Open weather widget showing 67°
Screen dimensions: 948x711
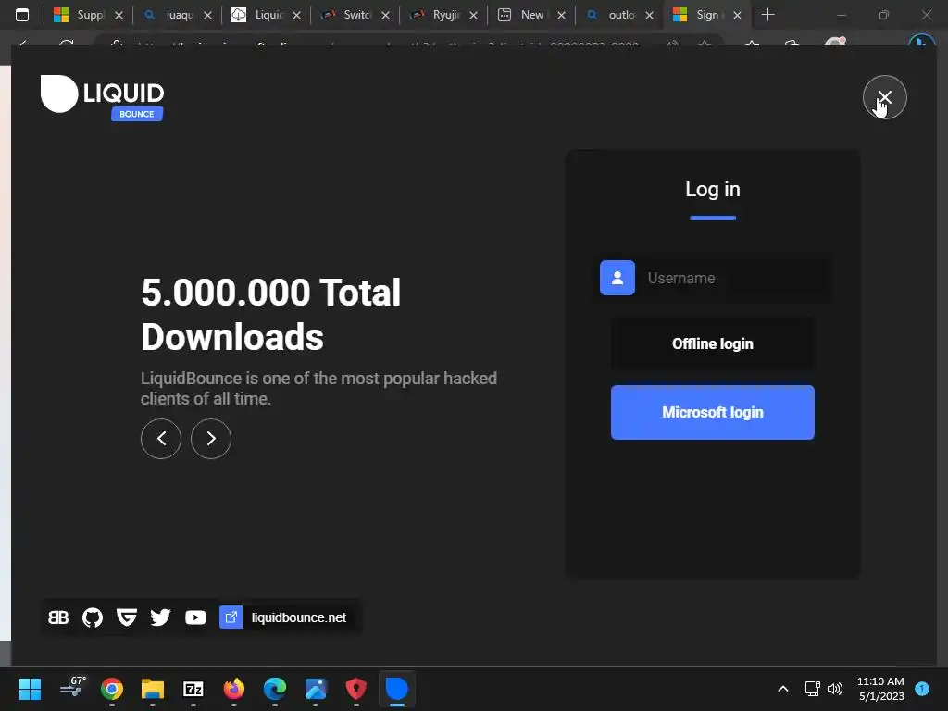pyautogui.click(x=72, y=688)
